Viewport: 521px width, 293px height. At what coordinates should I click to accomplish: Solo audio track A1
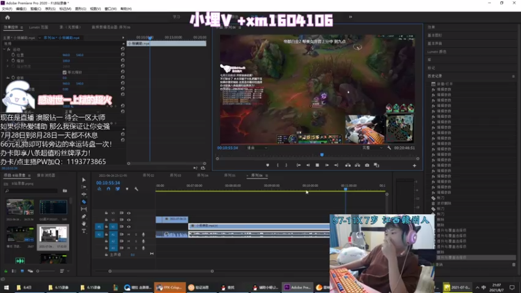(x=136, y=234)
